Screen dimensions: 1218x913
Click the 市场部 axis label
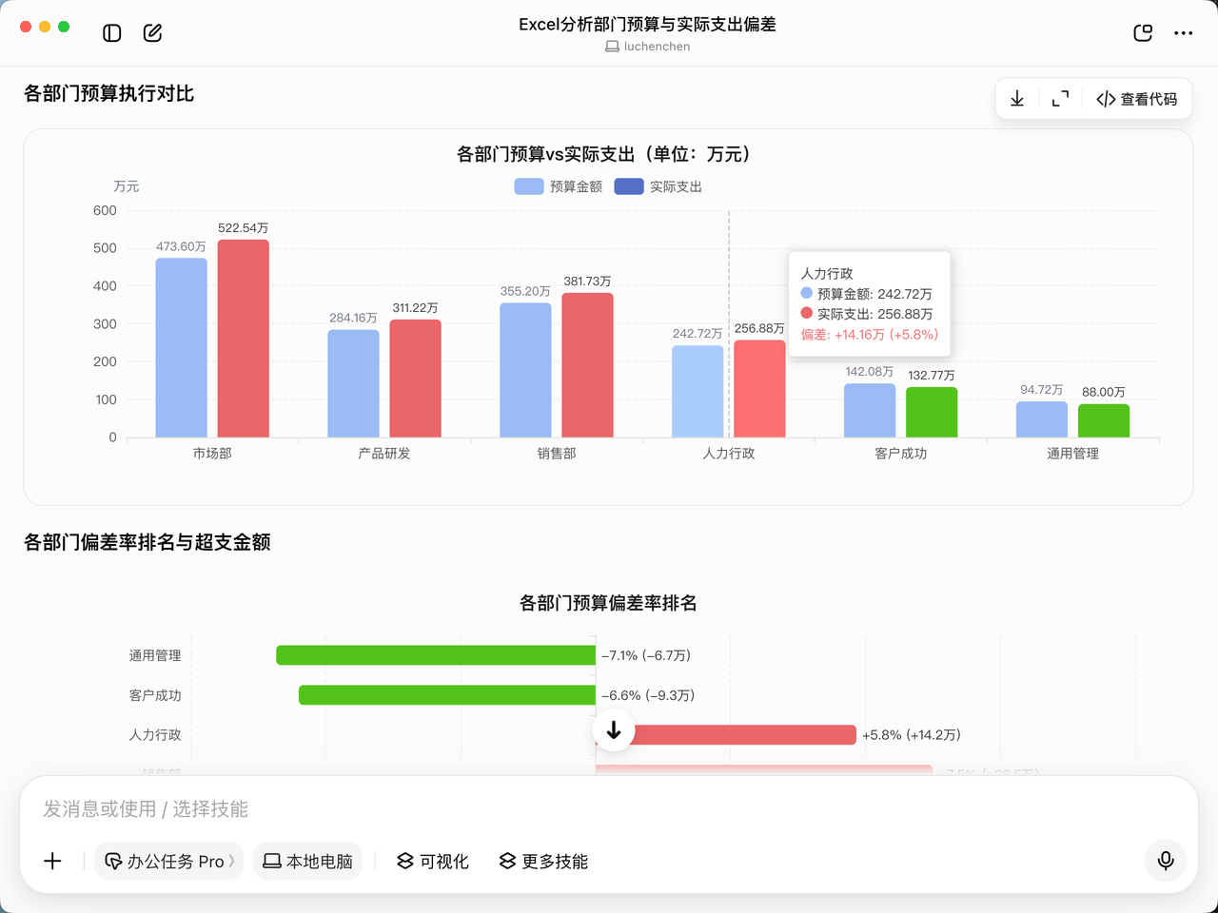click(212, 454)
